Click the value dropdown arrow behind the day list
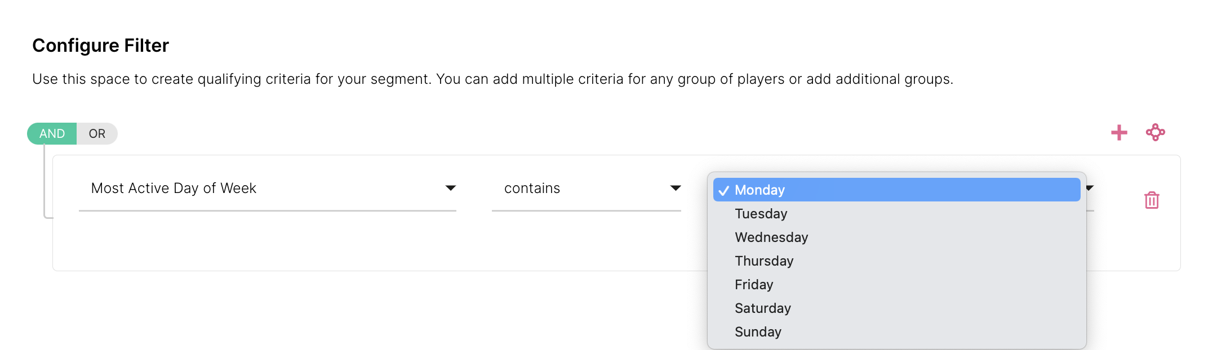This screenshot has height=350, width=1226. [1090, 188]
